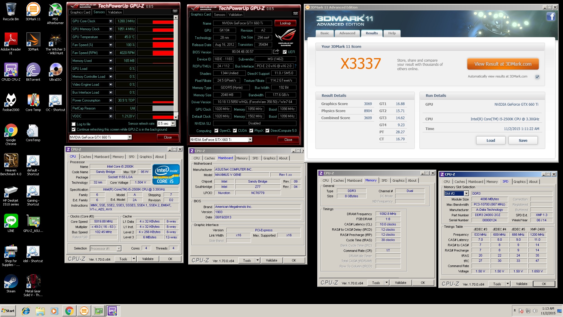
Task: Click the Fan Speed (%) red graph bar
Action: pyautogui.click(x=163, y=45)
